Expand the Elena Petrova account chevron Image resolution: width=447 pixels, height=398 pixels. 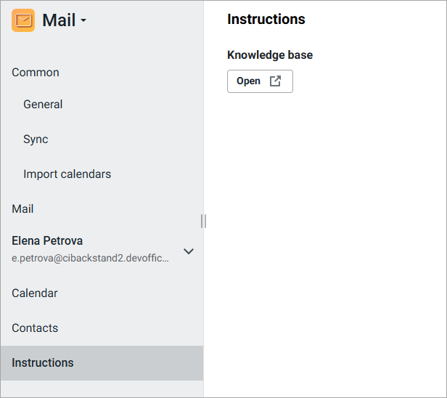pyautogui.click(x=189, y=251)
